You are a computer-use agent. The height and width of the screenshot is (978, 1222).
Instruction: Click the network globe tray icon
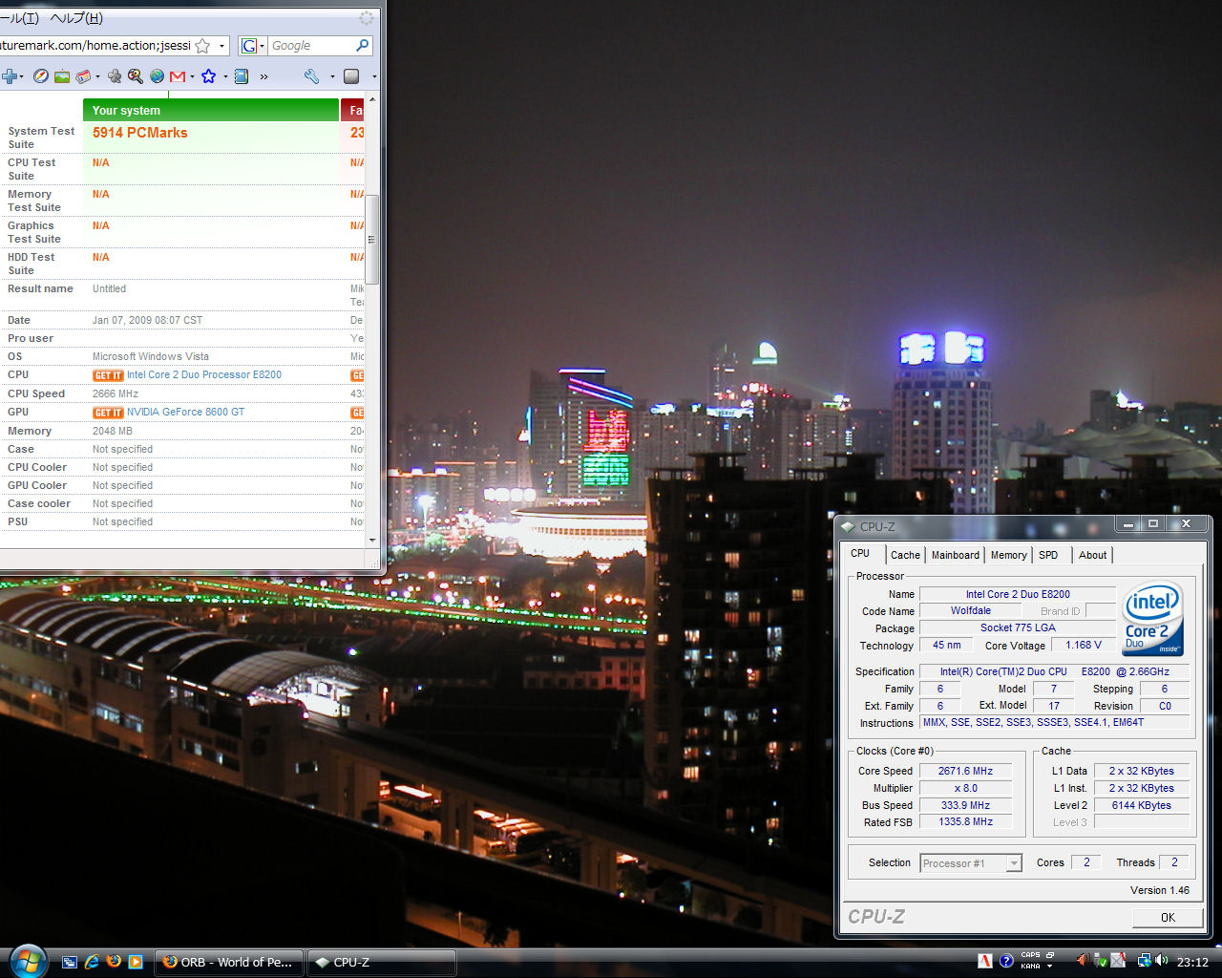1145,961
